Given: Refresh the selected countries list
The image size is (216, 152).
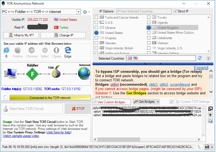Looking at the screenshot, I should click(x=200, y=58).
